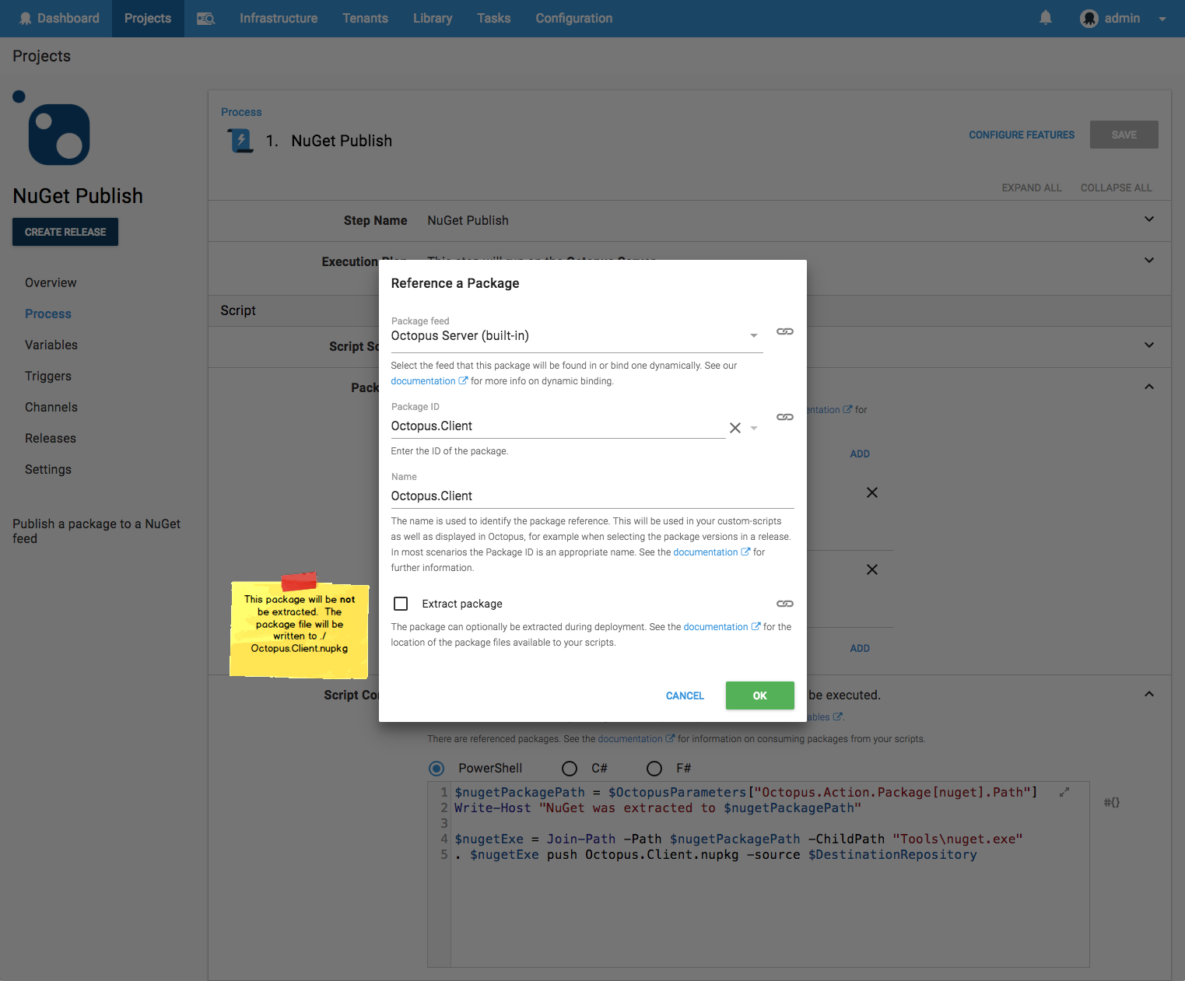The image size is (1185, 981).
Task: Enable the Extract package checkbox
Action: click(x=401, y=603)
